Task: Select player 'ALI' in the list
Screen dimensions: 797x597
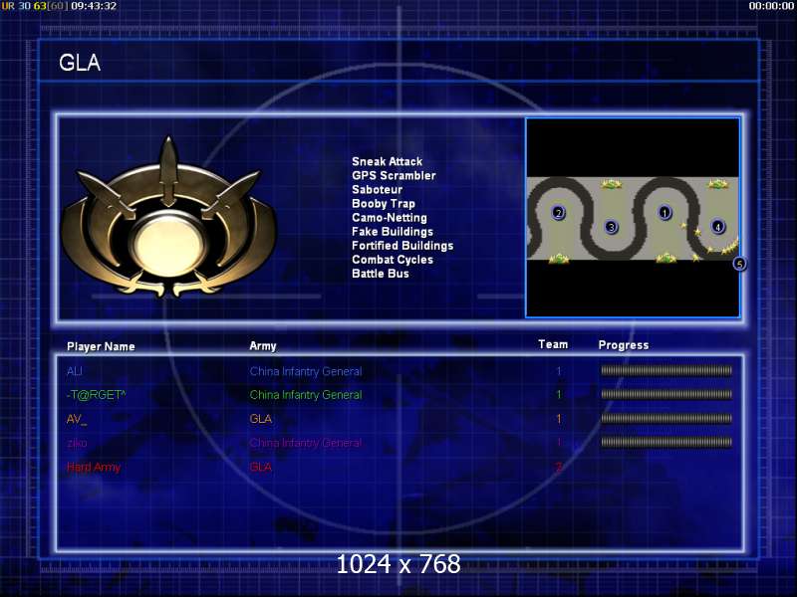Action: (74, 371)
